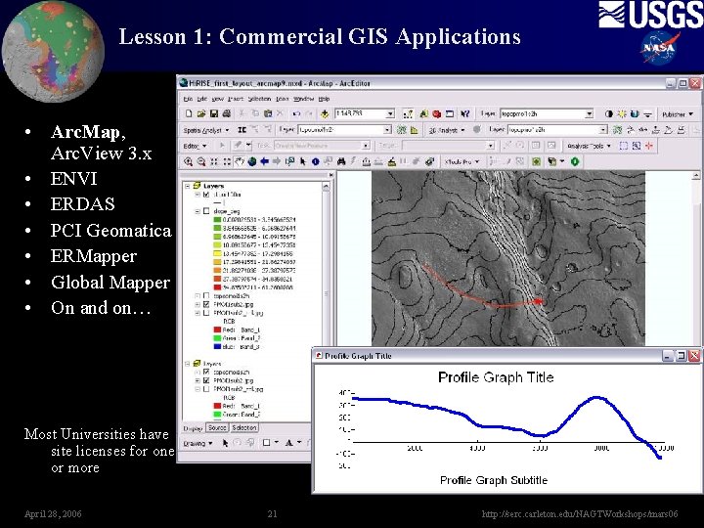Open the XTools Pro dropdown
The width and height of the screenshot is (704, 528).
pyautogui.click(x=462, y=161)
